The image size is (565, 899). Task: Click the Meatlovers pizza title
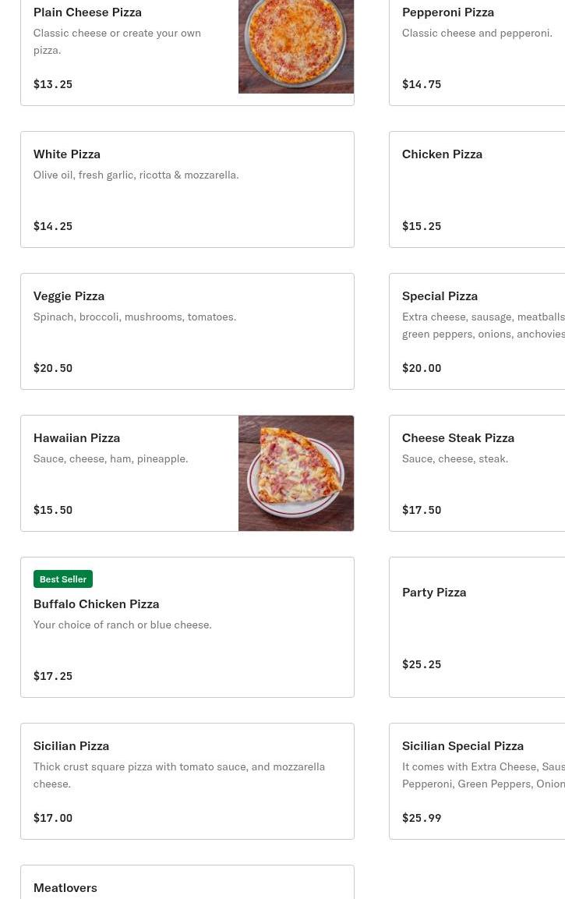(x=65, y=887)
